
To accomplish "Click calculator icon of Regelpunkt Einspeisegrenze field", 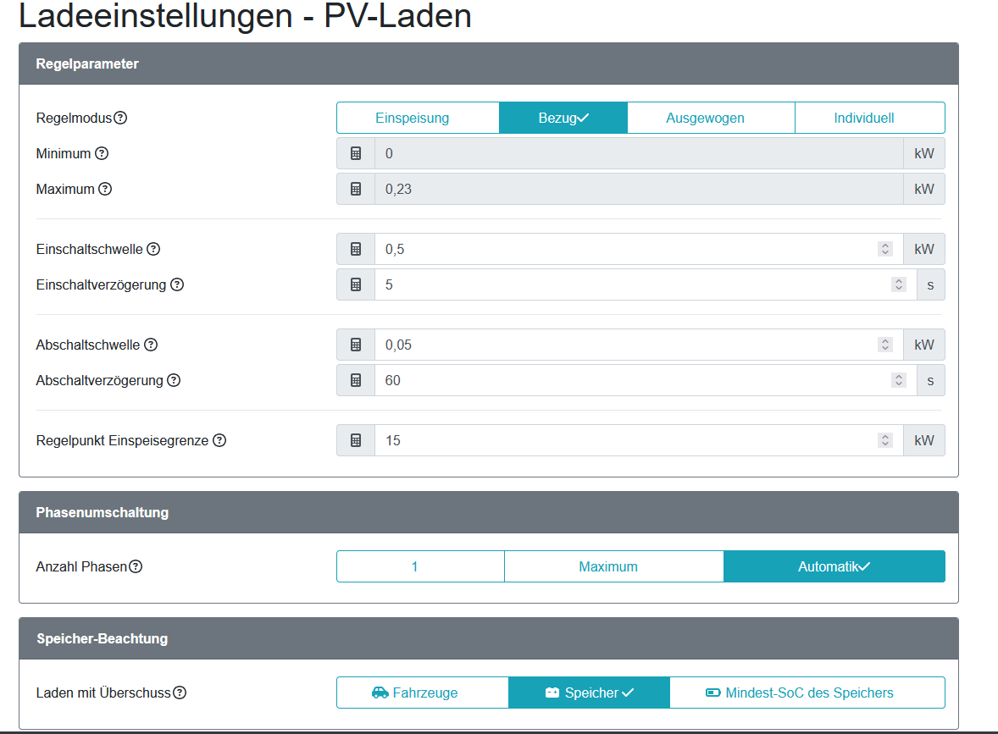I will coord(356,440).
